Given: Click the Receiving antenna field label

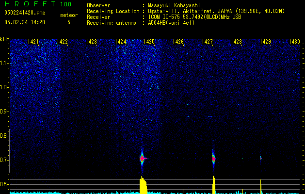Looking at the screenshot, I should [x=112, y=23].
